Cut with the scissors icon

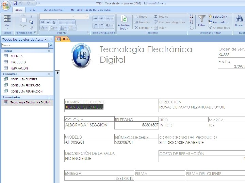31,17
